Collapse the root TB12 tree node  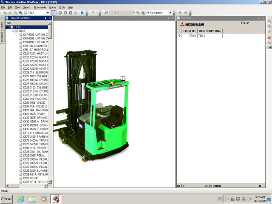(8, 27)
